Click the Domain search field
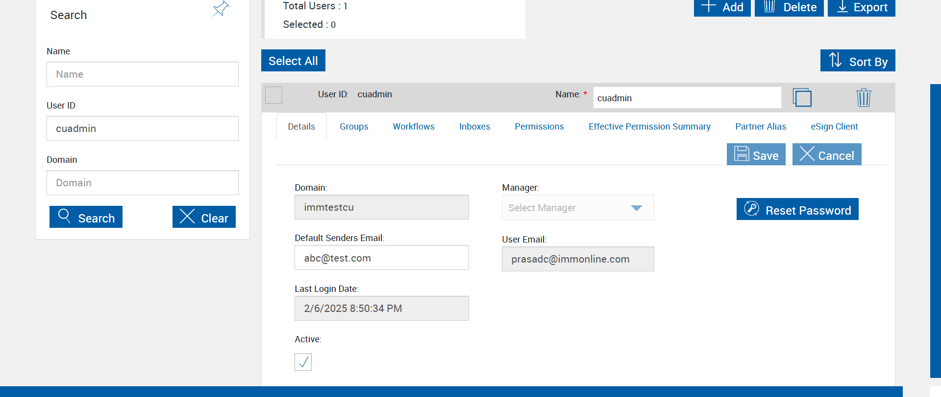The height and width of the screenshot is (397, 941). click(143, 183)
